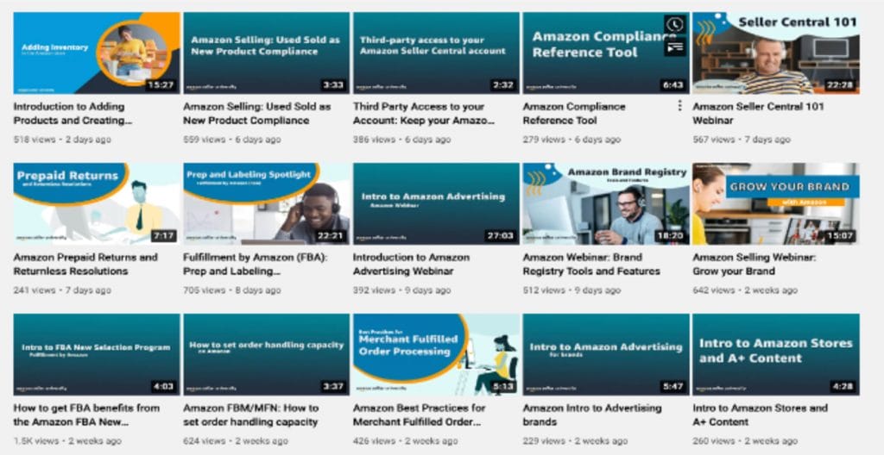The height and width of the screenshot is (455, 884).
Task: Click title Amazon Intro to Advertising brands
Action: click(x=592, y=415)
